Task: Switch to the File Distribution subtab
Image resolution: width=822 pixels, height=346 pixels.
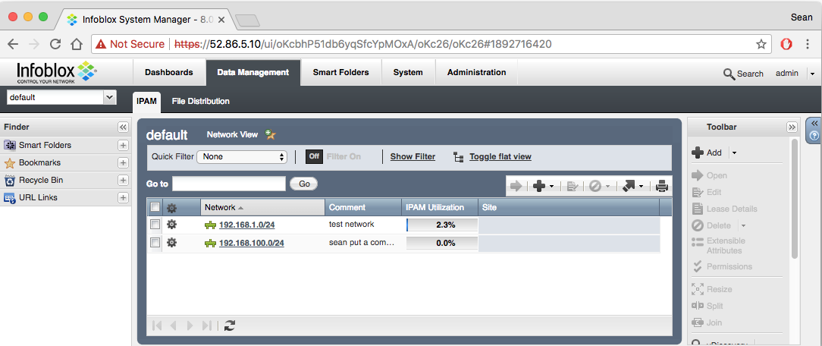Action: pyautogui.click(x=201, y=101)
